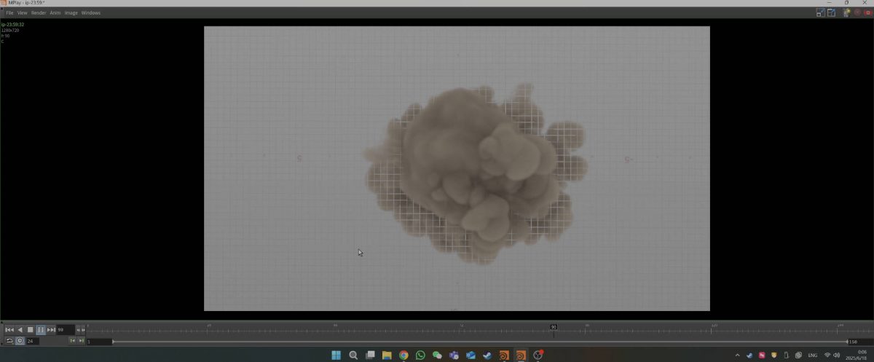Toggle the realtime clock playback button

[x=20, y=341]
